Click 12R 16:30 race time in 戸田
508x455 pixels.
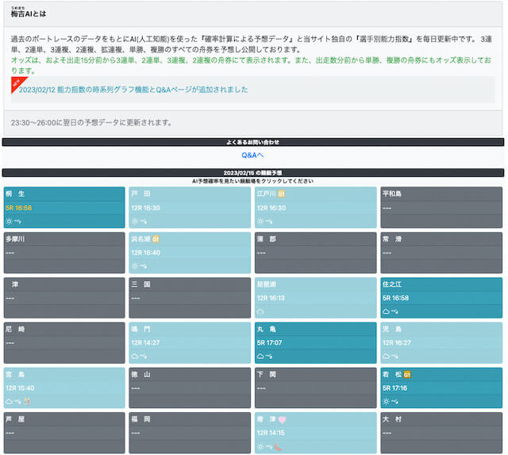pos(146,208)
